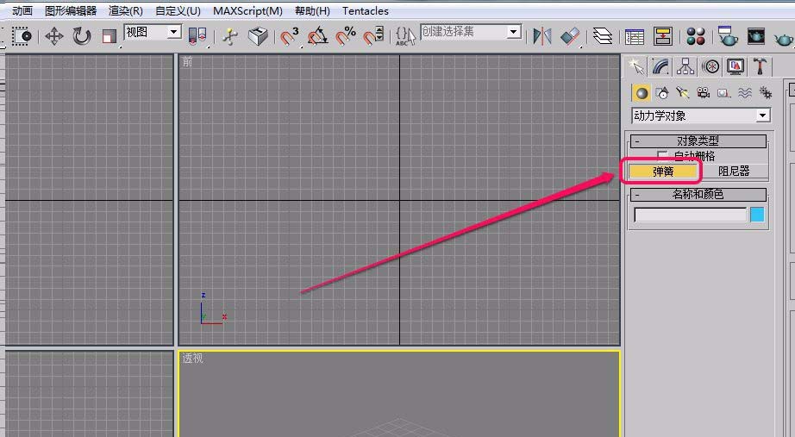Select the Geometry category sphere icon
The width and height of the screenshot is (795, 437).
pyautogui.click(x=642, y=93)
